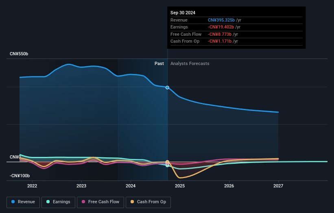Toggle the Revenue legend button

(x=23, y=202)
